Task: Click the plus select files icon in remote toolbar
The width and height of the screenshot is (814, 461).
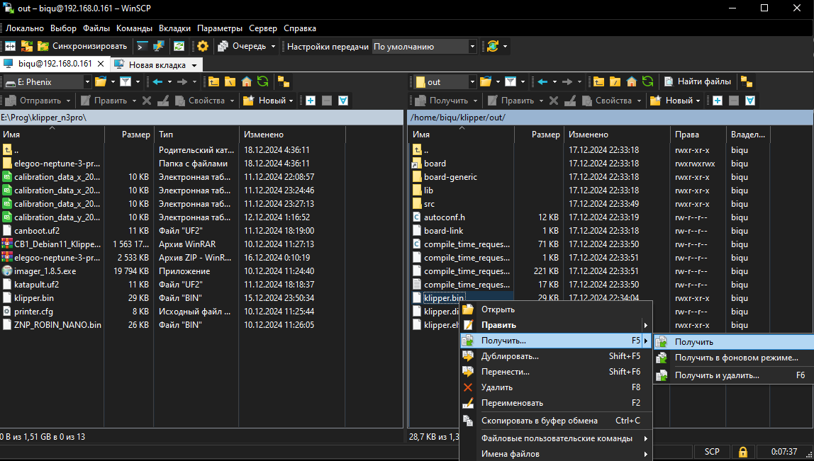Action: 718,101
